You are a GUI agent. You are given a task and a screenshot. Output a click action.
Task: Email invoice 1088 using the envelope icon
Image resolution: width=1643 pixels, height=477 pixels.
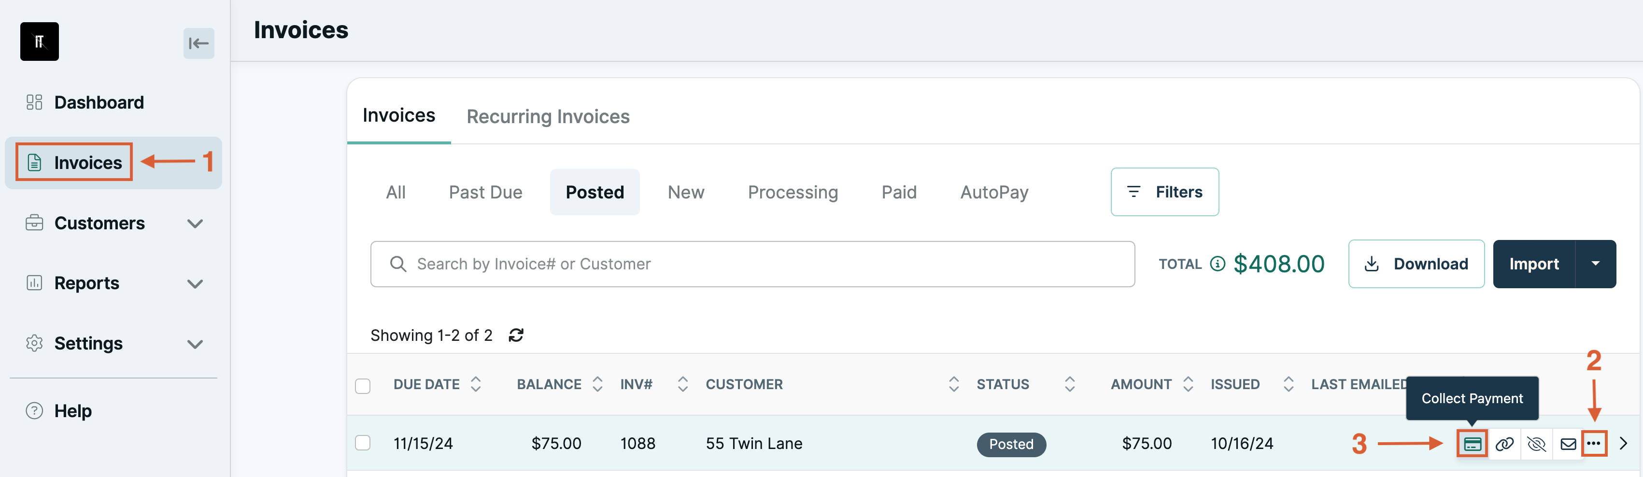point(1568,445)
